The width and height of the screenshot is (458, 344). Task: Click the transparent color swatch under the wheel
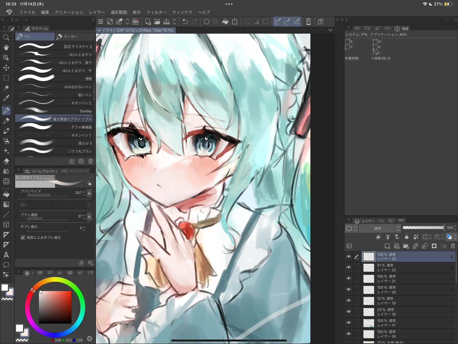click(22, 340)
